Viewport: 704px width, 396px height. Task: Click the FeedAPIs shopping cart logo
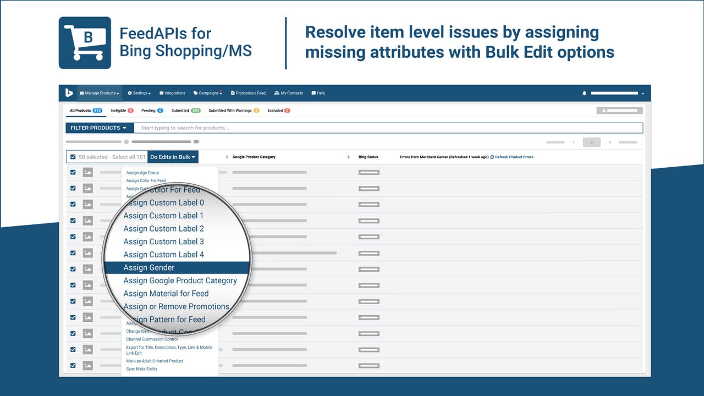click(x=85, y=43)
